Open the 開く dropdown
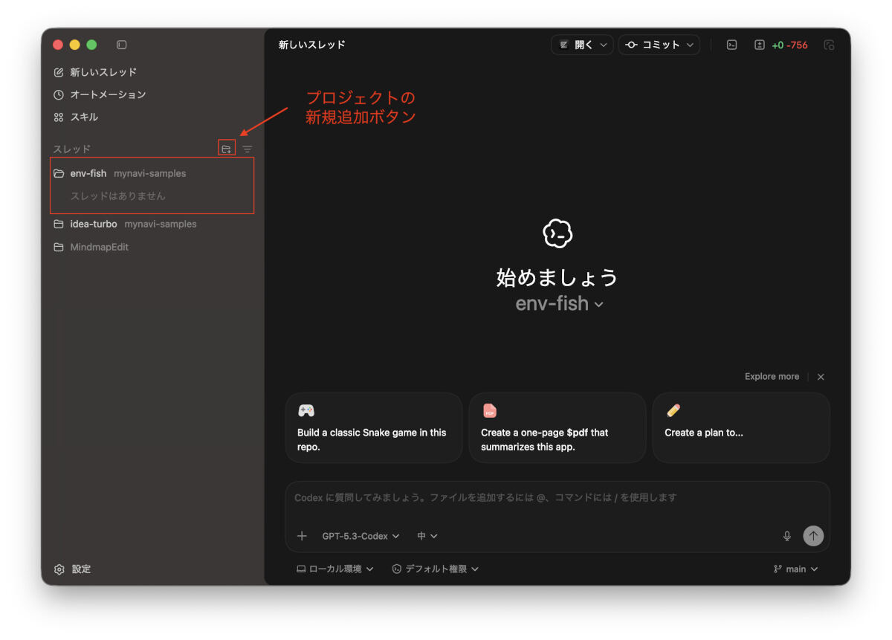The image size is (892, 640). pos(581,45)
